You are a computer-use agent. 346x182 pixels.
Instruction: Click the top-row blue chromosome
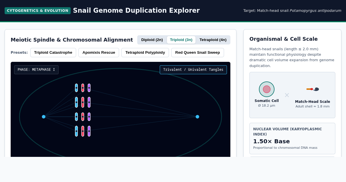(76, 88)
